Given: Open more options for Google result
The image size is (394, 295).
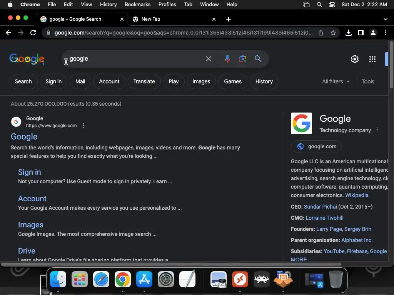Looking at the screenshot, I should point(83,126).
